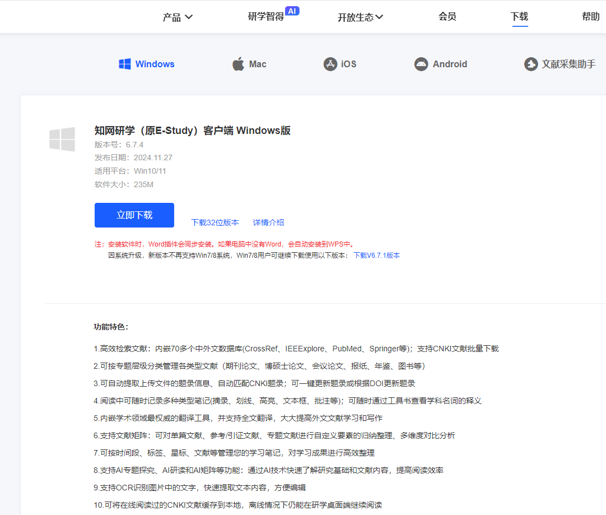Click feature line 2.可按专题层级分类管理
The image size is (606, 515).
[259, 366]
